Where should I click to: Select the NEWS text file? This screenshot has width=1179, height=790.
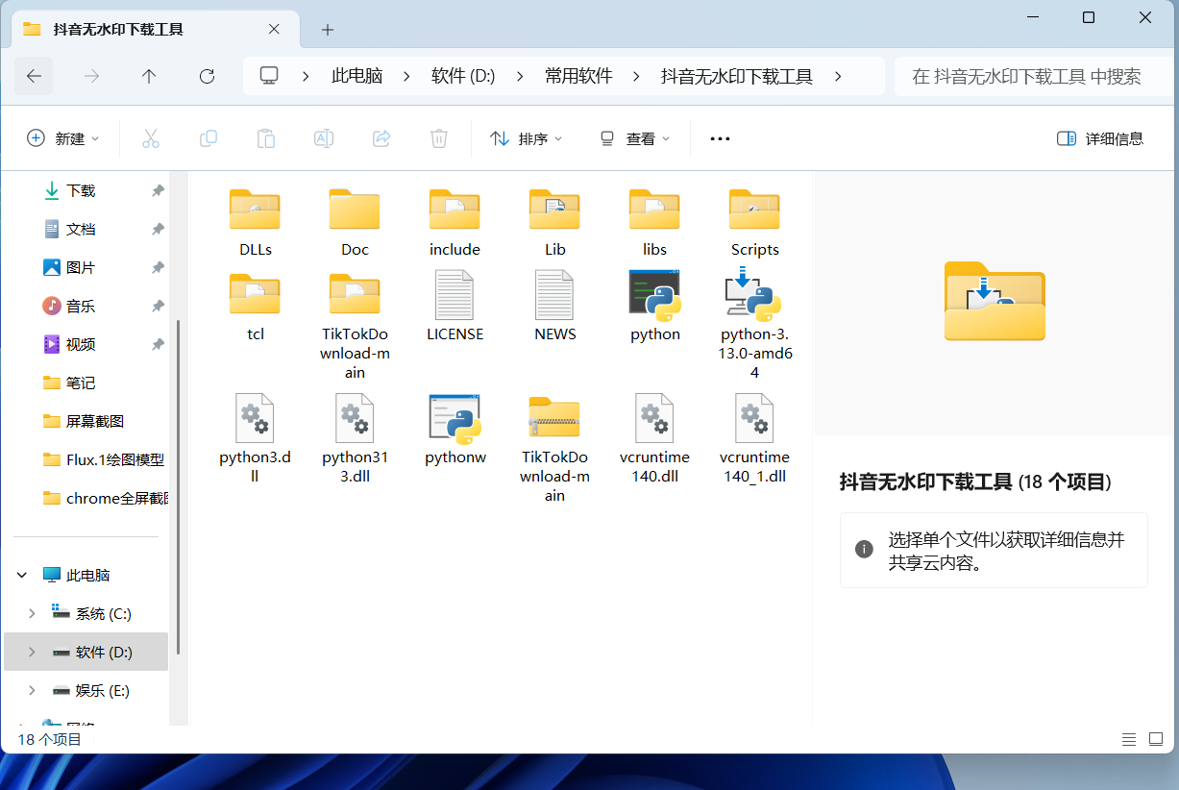click(x=555, y=308)
